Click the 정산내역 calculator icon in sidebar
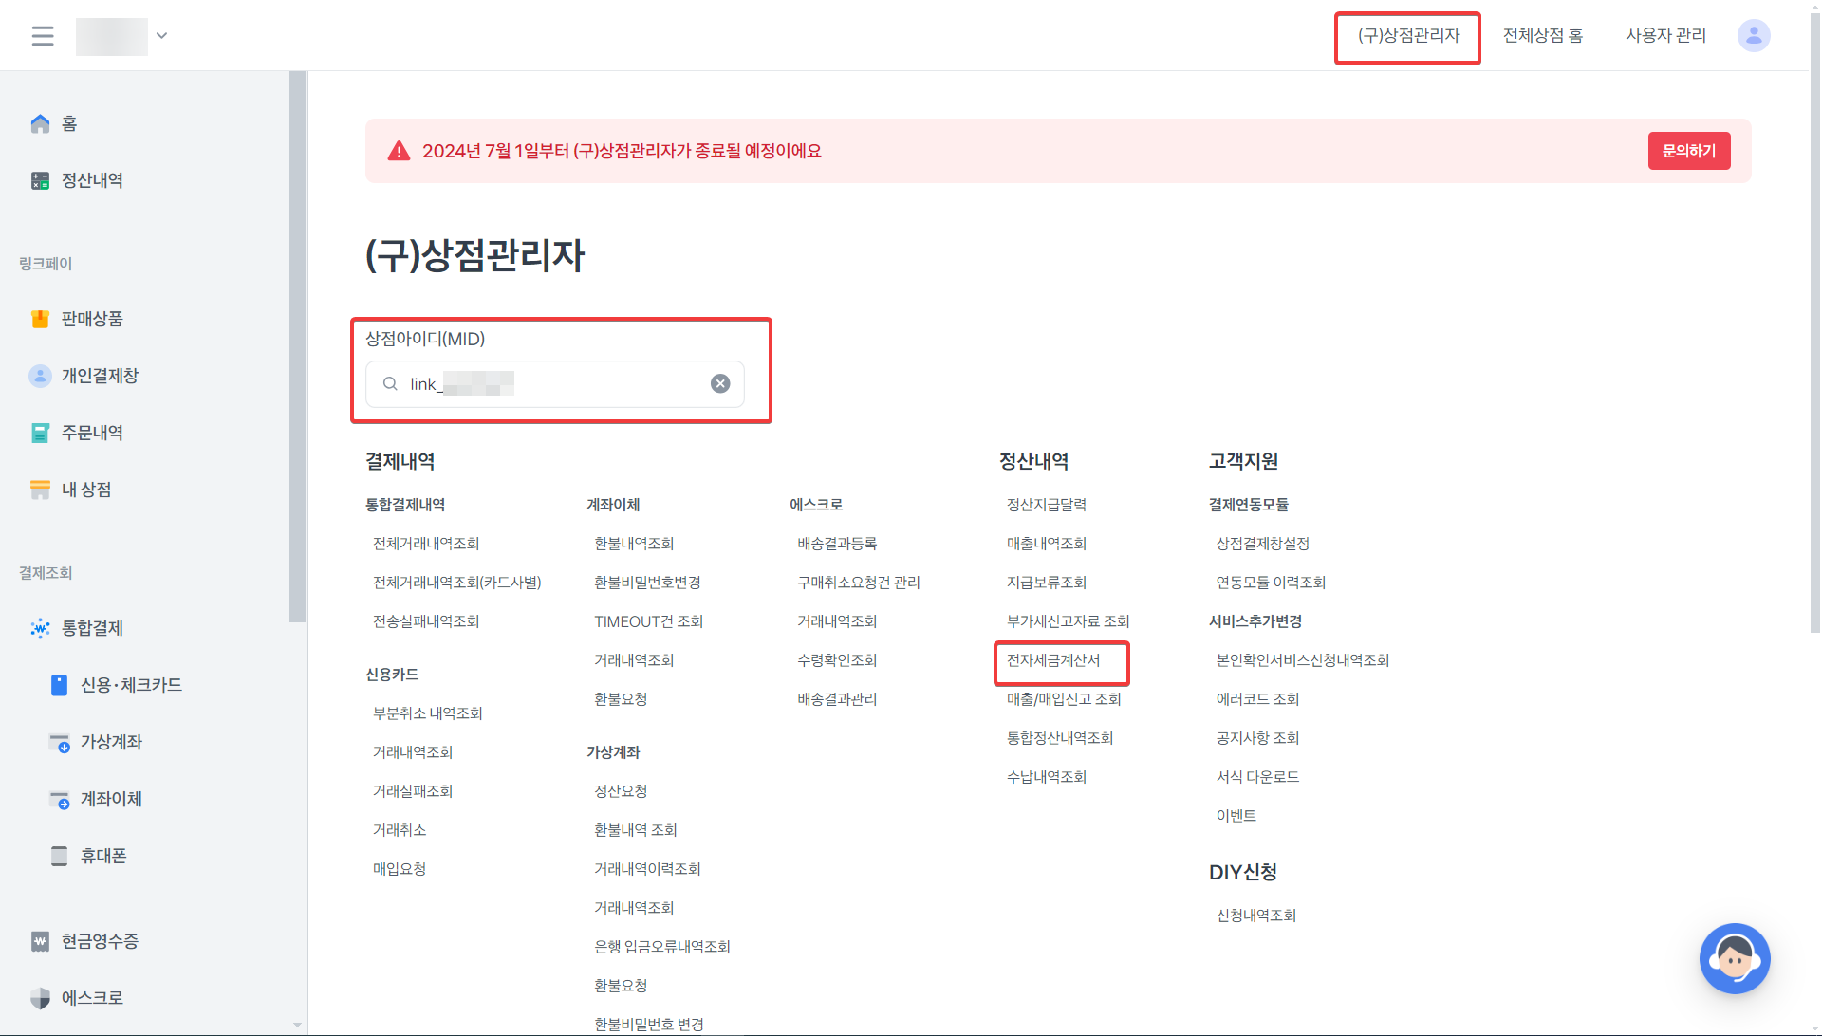The image size is (1822, 1036). 40,181
